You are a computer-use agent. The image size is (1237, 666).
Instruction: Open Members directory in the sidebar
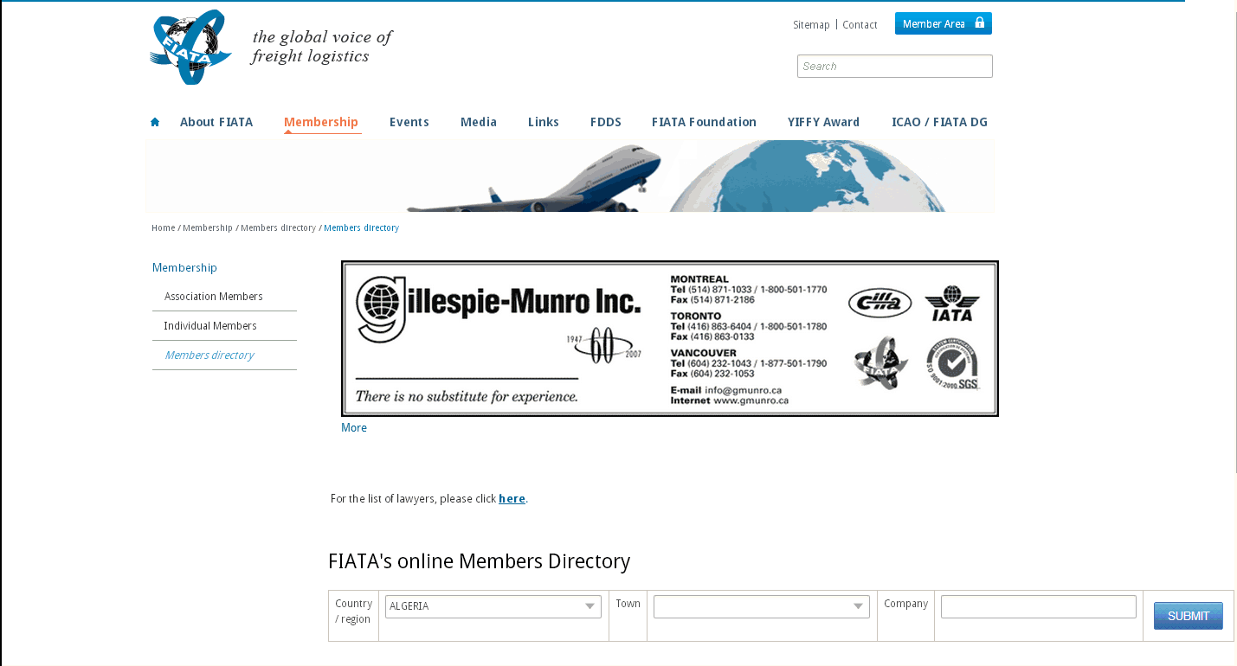pyautogui.click(x=209, y=355)
